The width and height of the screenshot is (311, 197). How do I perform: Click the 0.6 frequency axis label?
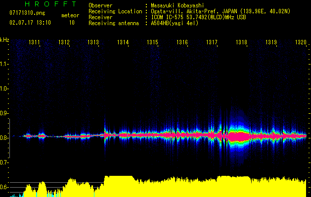point(3,187)
